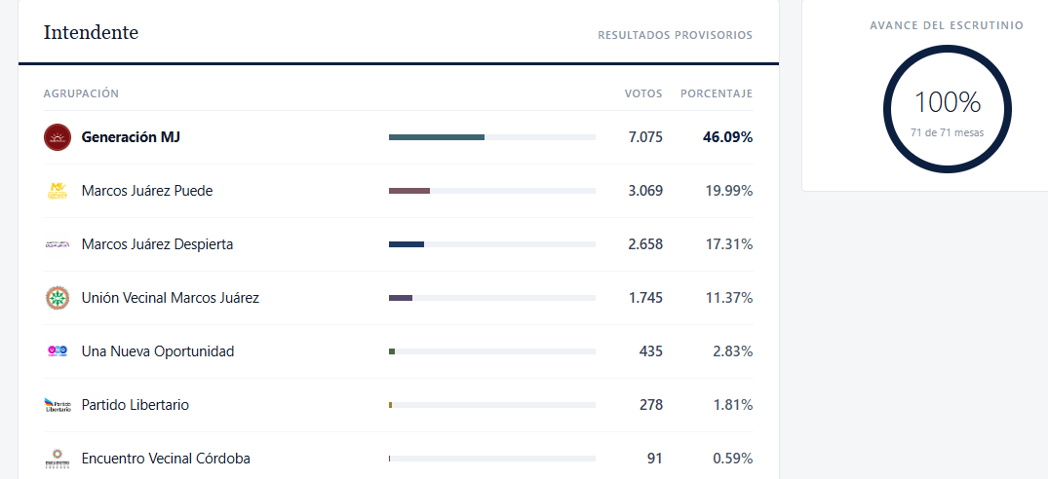Click the 46.09% percentage value
The width and height of the screenshot is (1048, 479).
click(728, 137)
